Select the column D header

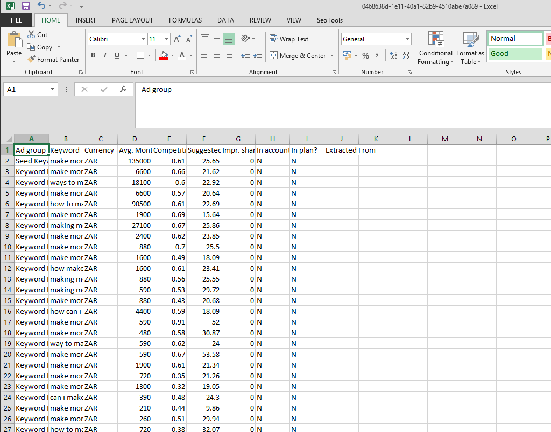(135, 139)
